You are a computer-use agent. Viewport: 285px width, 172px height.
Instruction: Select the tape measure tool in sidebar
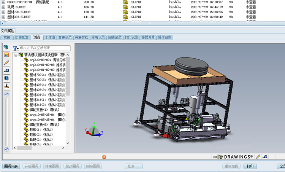(x=6, y=70)
